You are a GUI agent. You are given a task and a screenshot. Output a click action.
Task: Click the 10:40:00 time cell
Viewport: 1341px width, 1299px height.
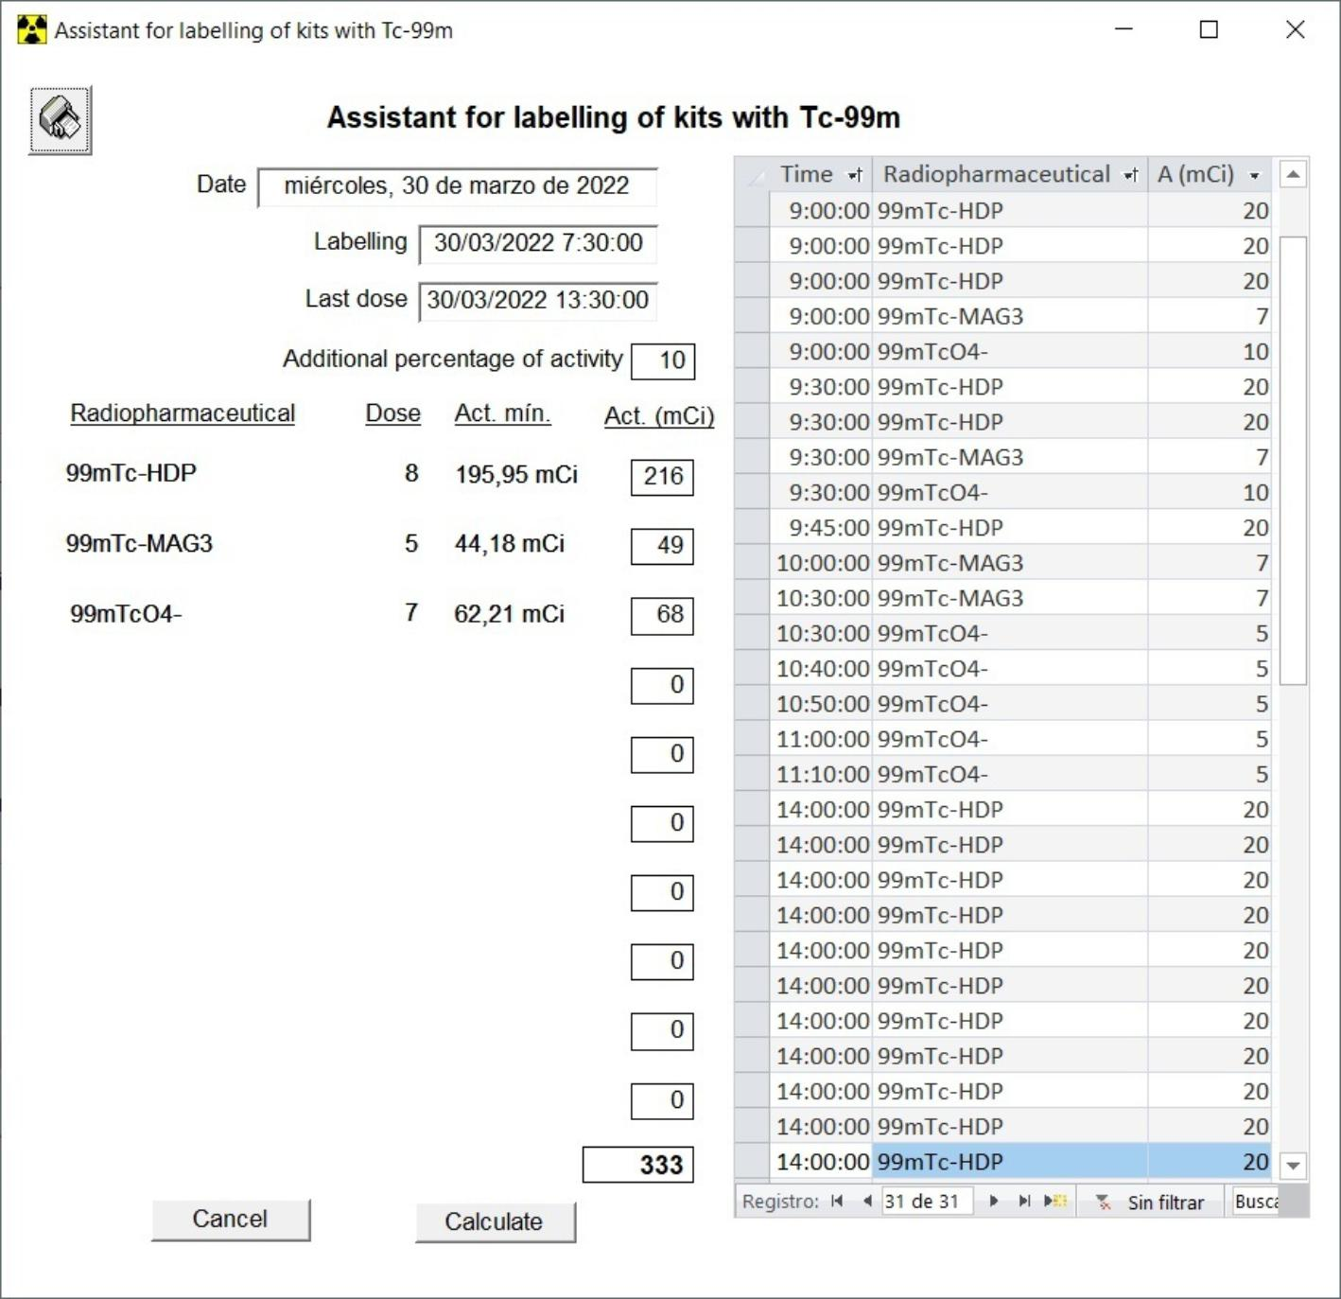click(821, 669)
